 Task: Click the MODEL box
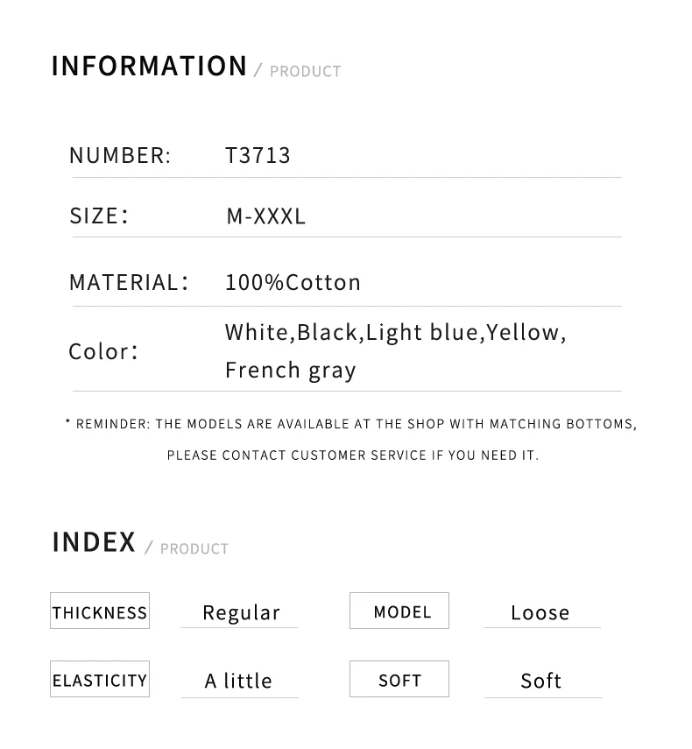click(x=399, y=611)
